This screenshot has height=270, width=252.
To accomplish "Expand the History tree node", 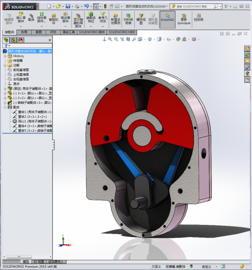I will (5, 56).
